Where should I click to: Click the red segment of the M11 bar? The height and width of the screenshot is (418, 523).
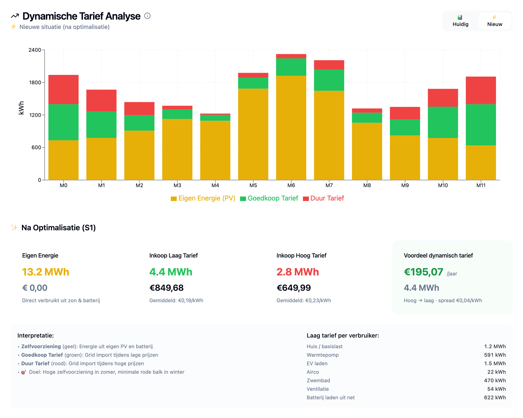[x=481, y=90]
